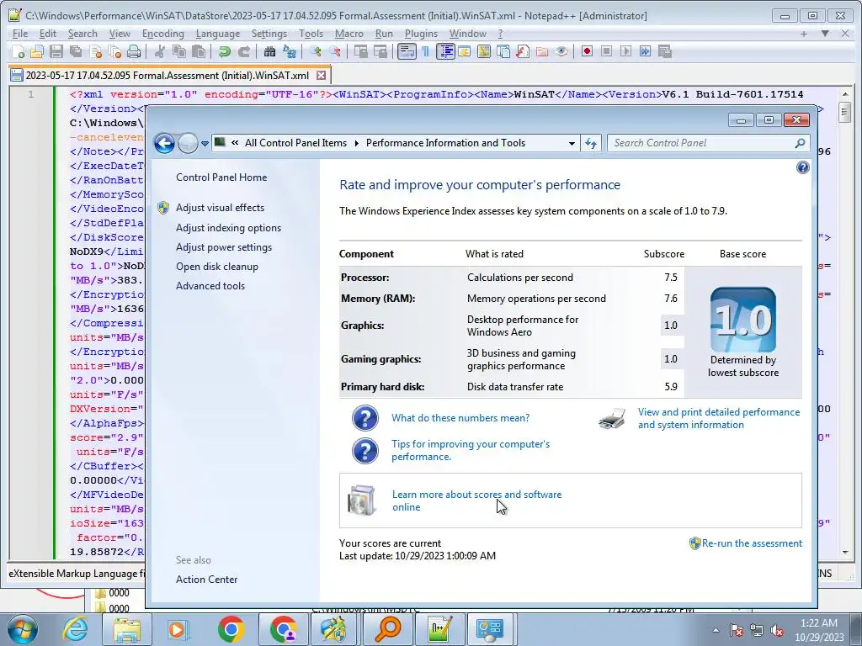Open Learn more about scores and software online
Screen dimensions: 862x646
point(476,500)
